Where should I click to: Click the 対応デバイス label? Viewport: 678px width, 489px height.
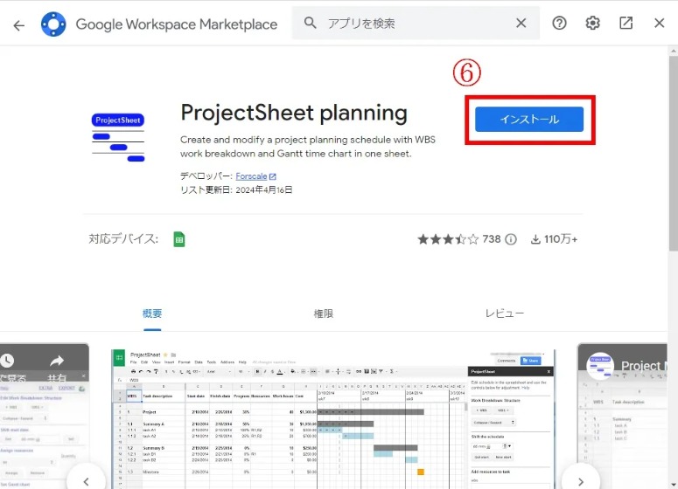pos(123,238)
